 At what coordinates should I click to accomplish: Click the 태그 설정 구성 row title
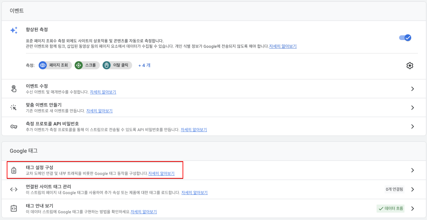[40, 168]
